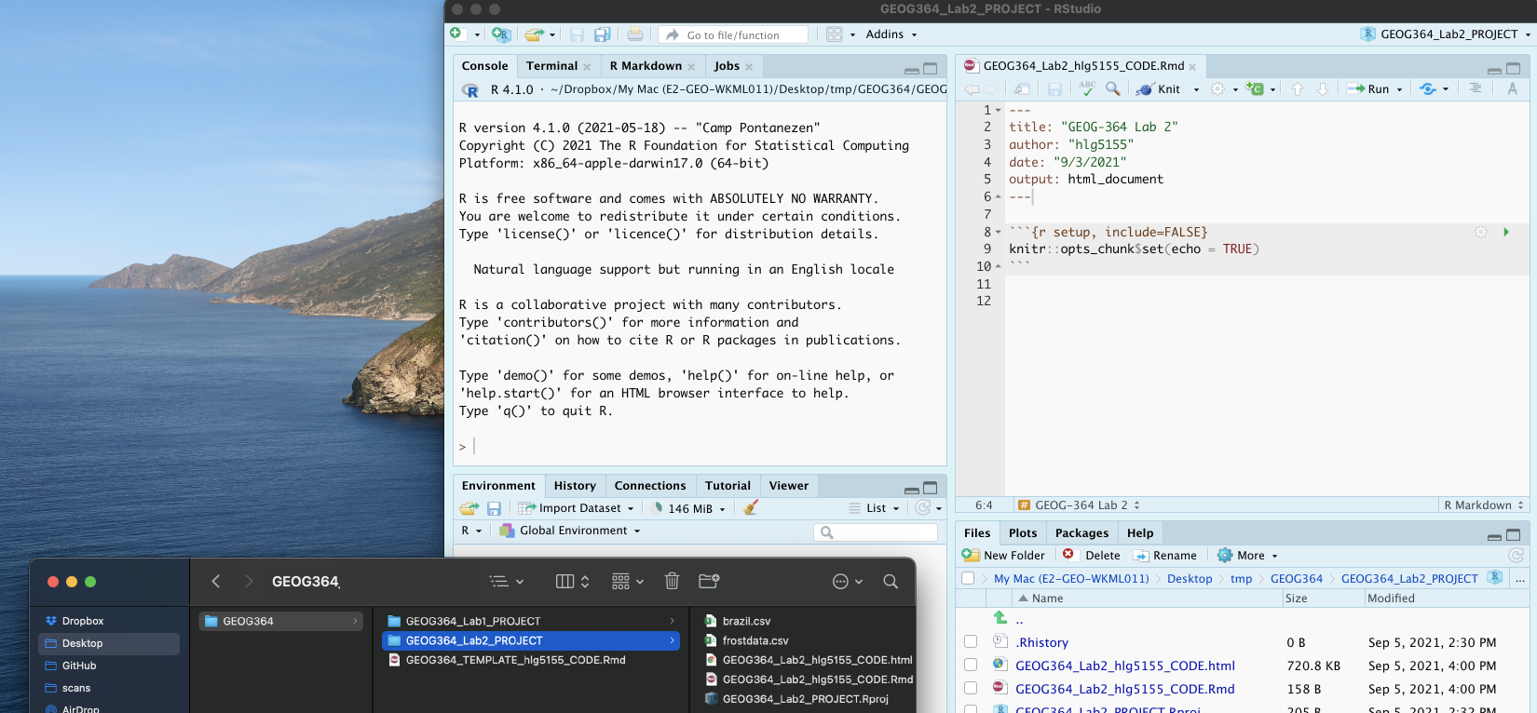Switch to the Terminal tab

[x=551, y=66]
